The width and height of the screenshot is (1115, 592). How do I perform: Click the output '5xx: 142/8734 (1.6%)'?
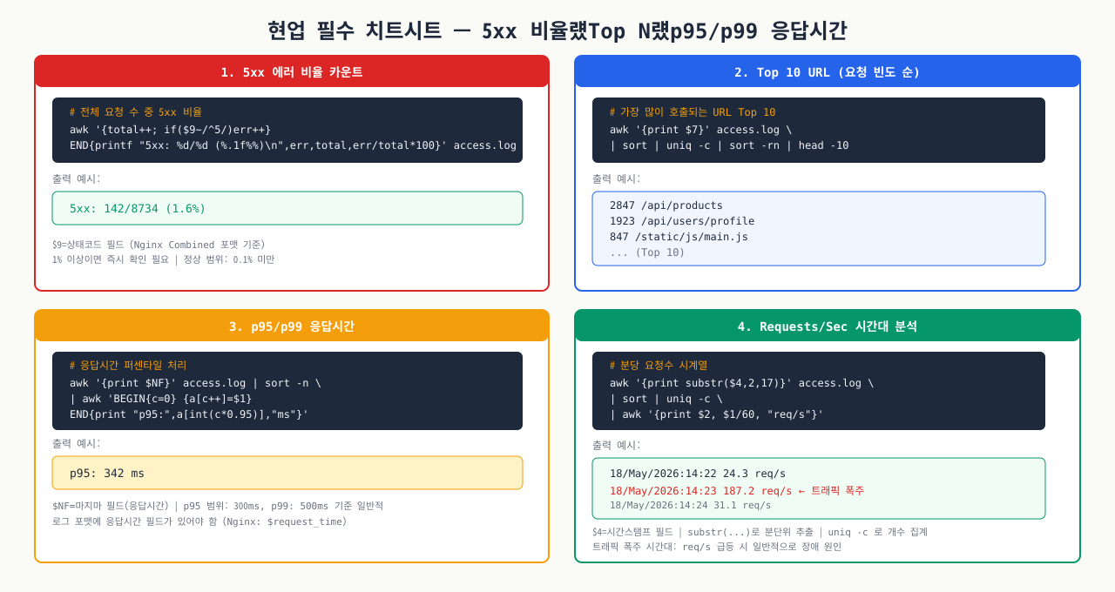(138, 209)
